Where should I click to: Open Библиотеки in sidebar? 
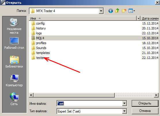[14, 62]
